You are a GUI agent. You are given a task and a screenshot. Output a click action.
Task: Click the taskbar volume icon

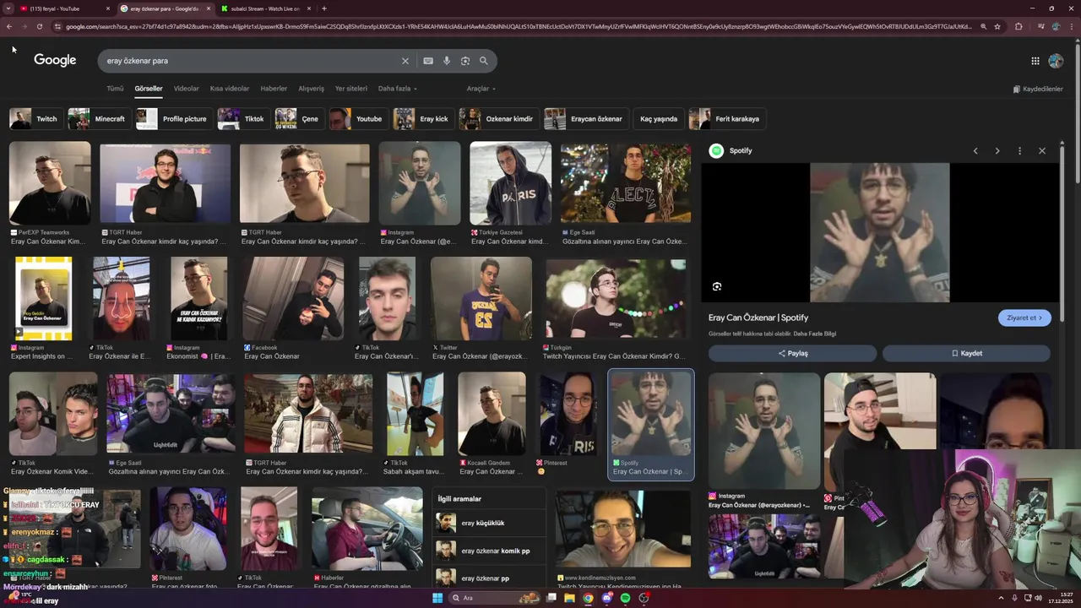pos(1039,598)
